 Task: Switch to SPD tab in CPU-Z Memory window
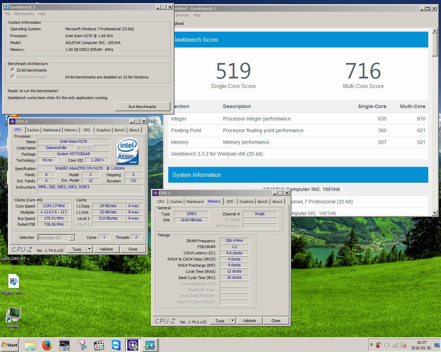pyautogui.click(x=230, y=202)
